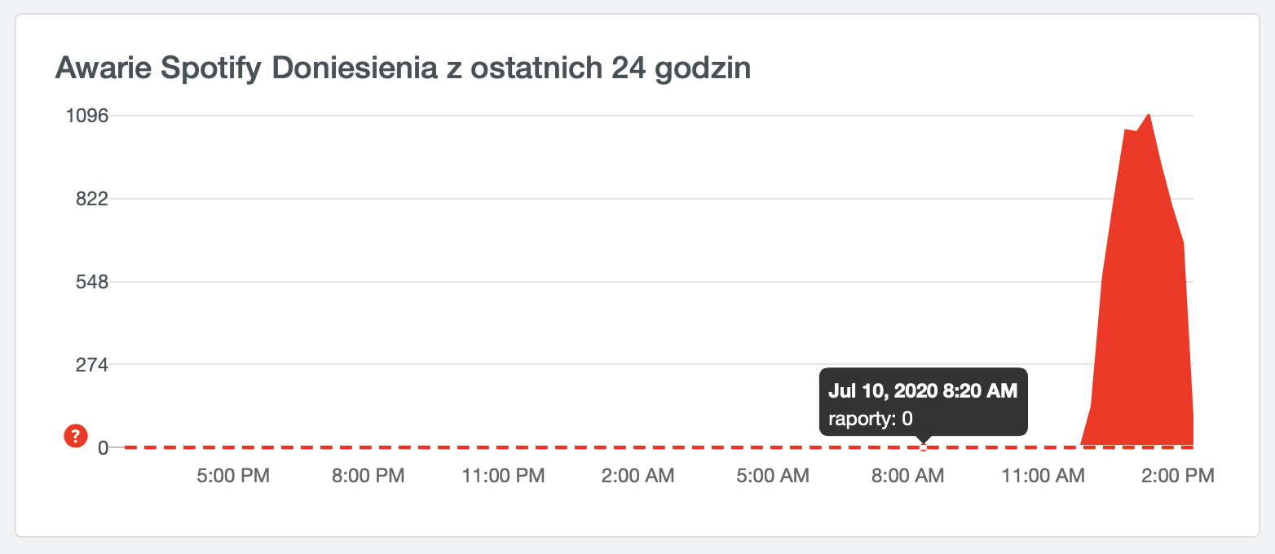Click the 2:00 AM time axis label
The height and width of the screenshot is (554, 1275).
point(637,476)
